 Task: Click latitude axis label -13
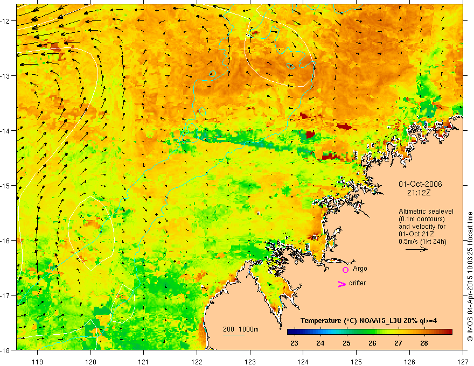pyautogui.click(x=6, y=76)
